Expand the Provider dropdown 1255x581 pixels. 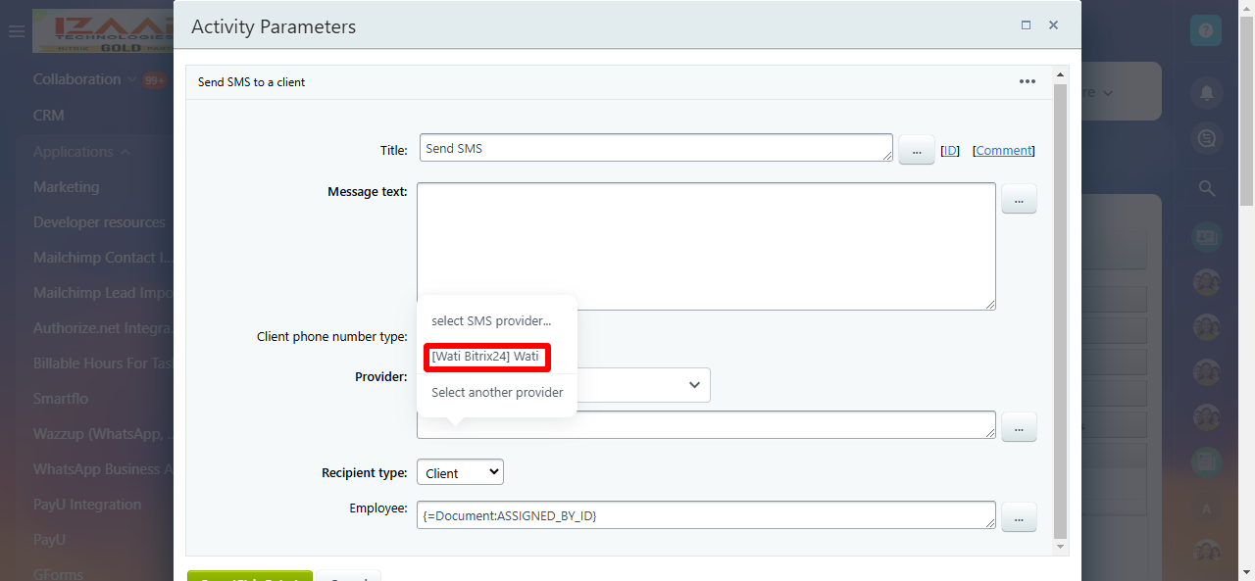pos(693,385)
